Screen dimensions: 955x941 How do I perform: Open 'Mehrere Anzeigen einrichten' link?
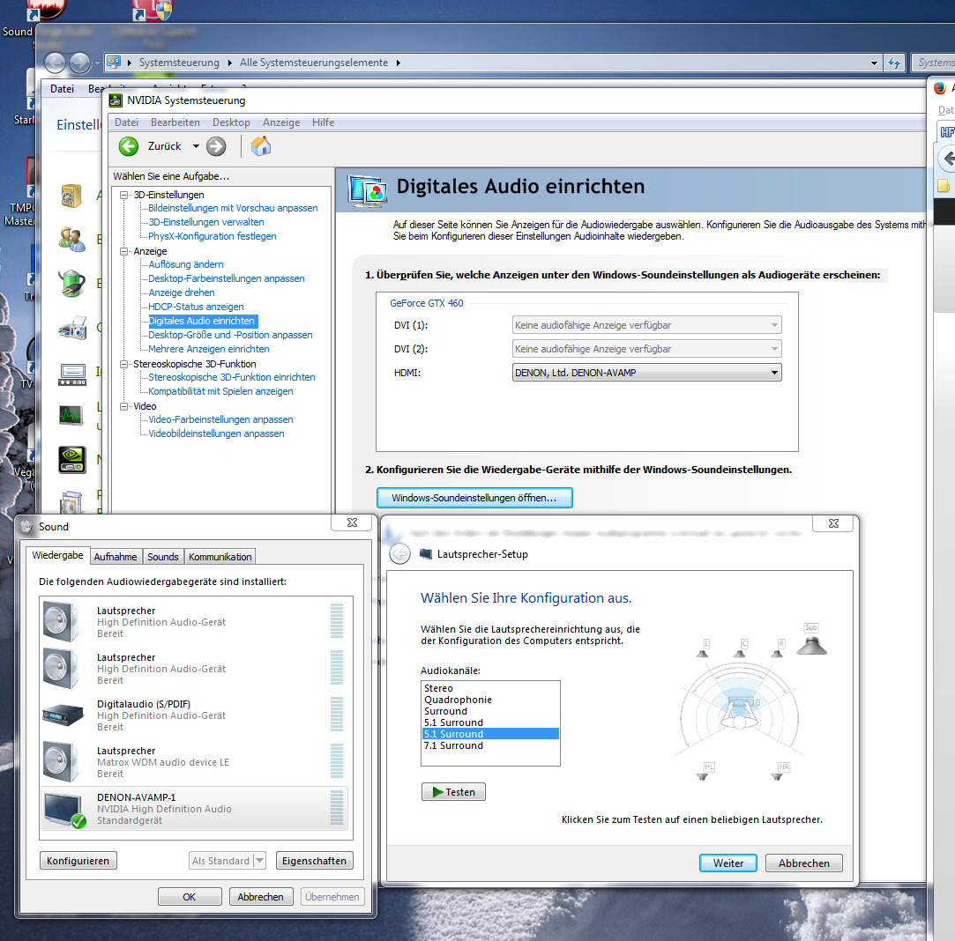[209, 349]
